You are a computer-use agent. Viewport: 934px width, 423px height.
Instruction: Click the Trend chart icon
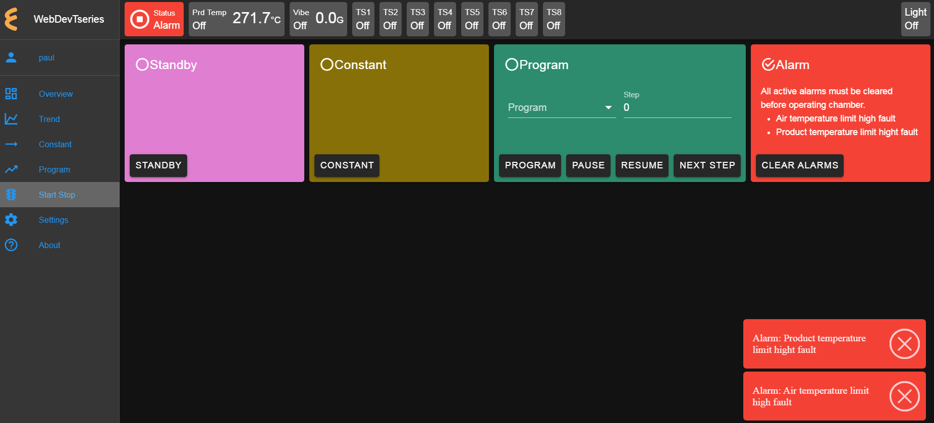pyautogui.click(x=11, y=119)
